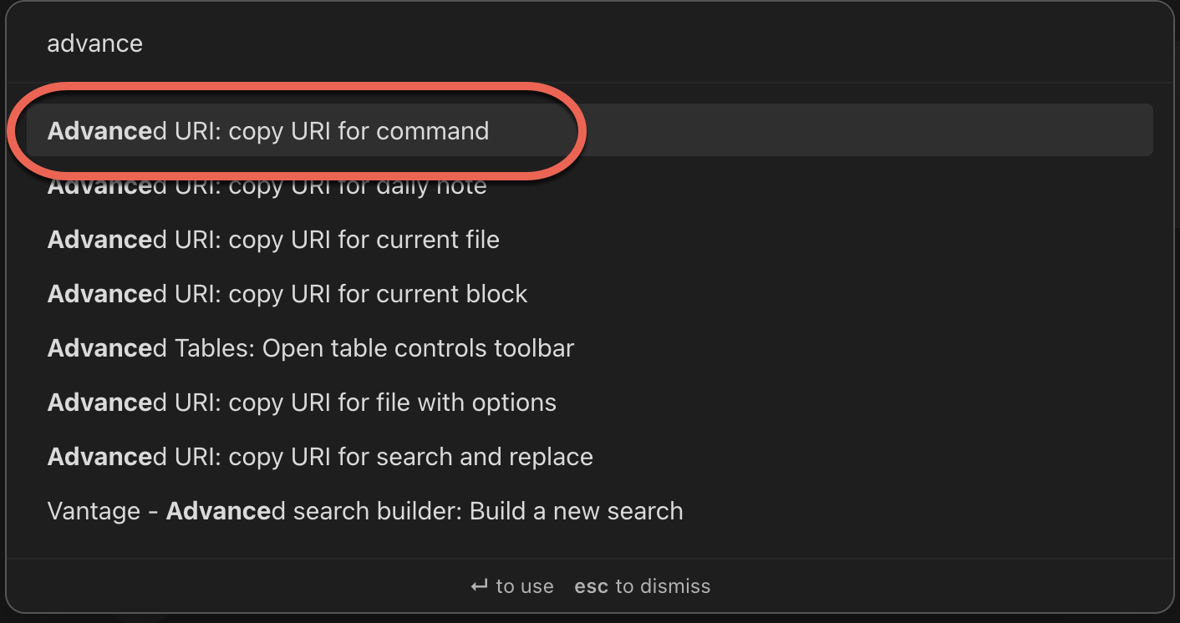Run "Advanced URI: copy URI for command"
Viewport: 1180px width, 623px height.
267,130
